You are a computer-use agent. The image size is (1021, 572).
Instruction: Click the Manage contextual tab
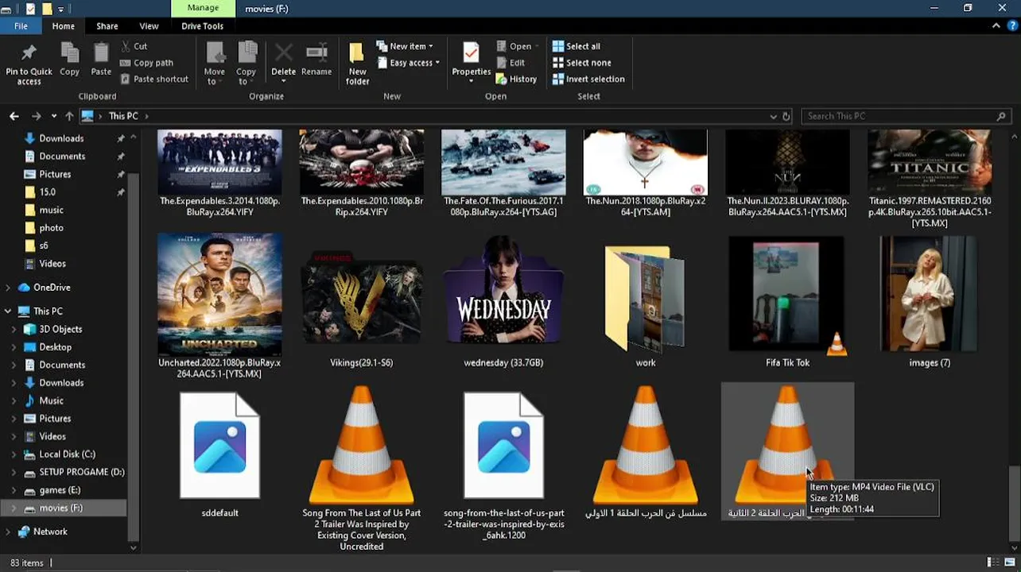pyautogui.click(x=203, y=8)
